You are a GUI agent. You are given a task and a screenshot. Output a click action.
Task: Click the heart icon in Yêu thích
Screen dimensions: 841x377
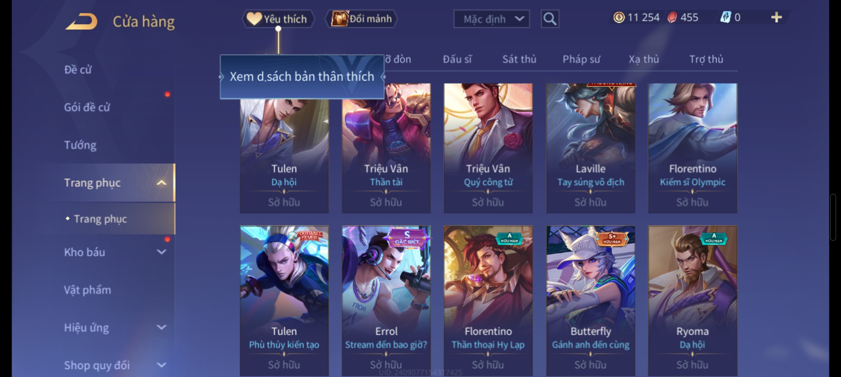click(x=254, y=19)
